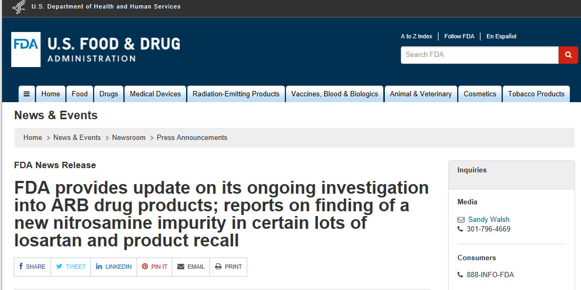The width and height of the screenshot is (581, 290).
Task: Click in the Search FDA field
Action: (479, 55)
